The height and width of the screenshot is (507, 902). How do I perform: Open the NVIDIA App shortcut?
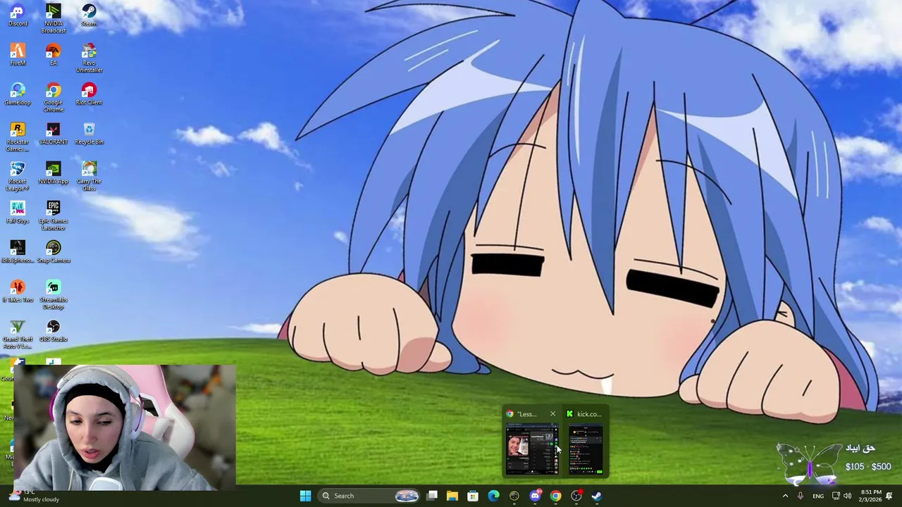click(x=54, y=173)
